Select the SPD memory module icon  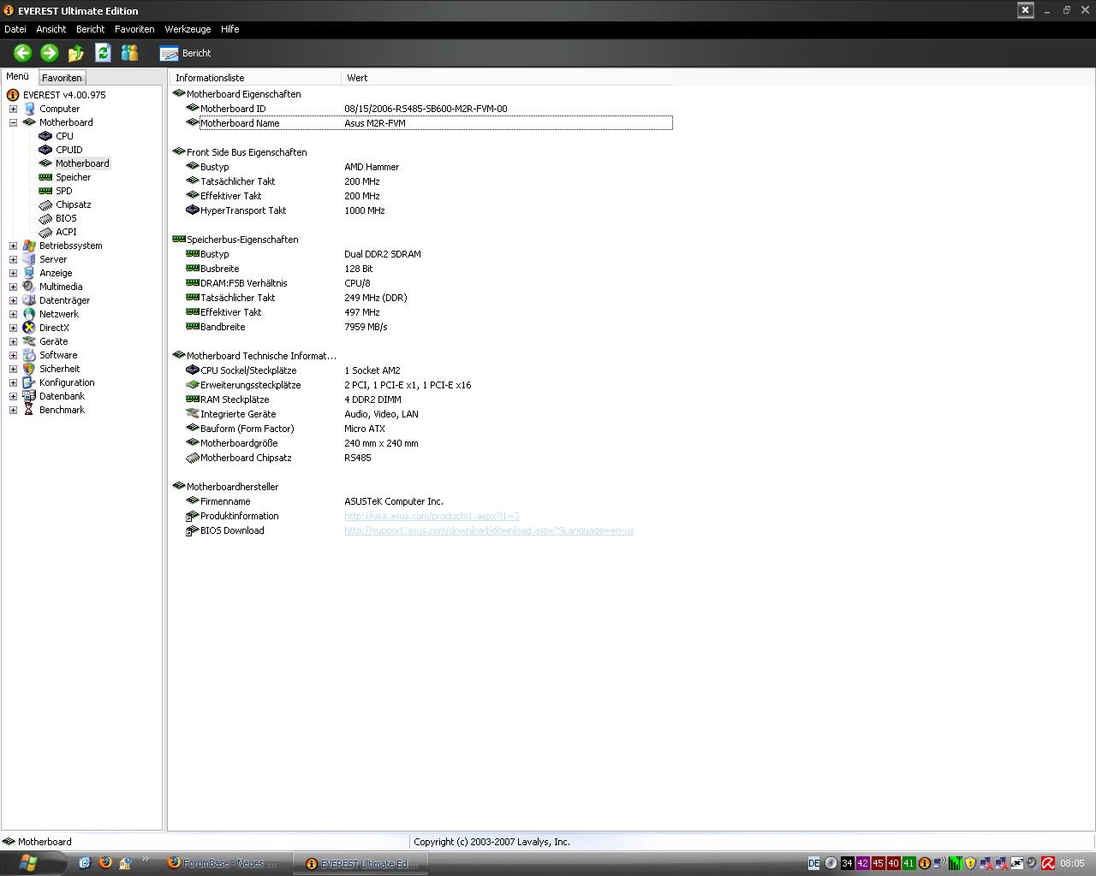point(45,191)
